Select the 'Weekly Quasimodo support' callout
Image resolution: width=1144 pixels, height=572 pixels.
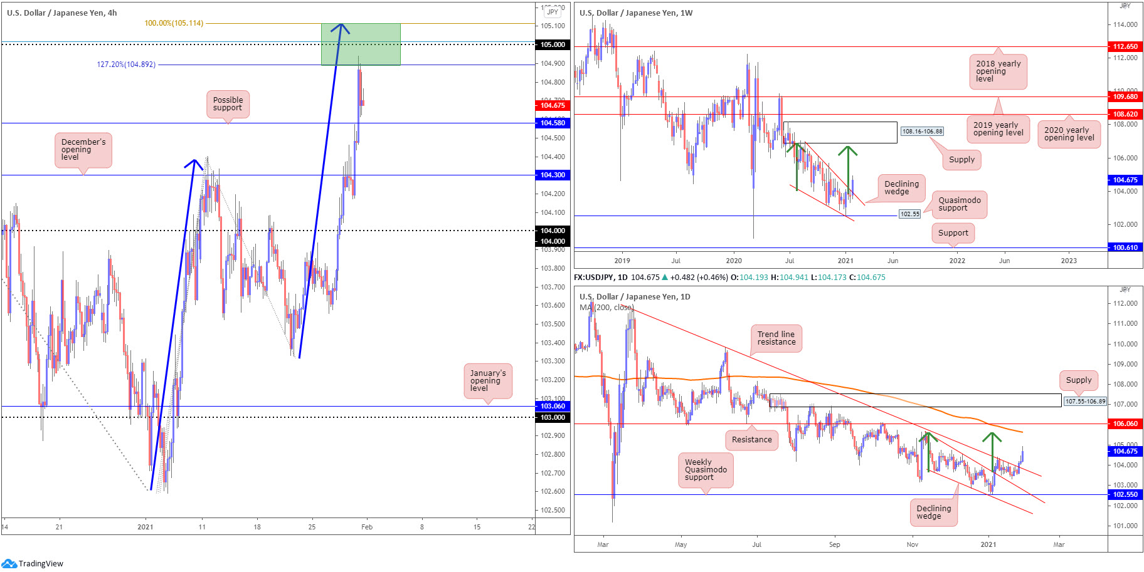[706, 470]
